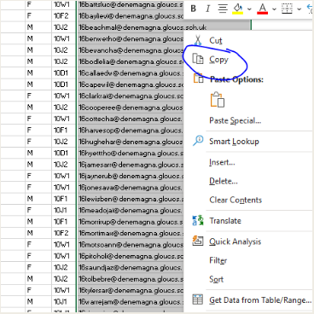Select the 16saundjaz email cell
The image size is (314, 314).
[x=131, y=268]
